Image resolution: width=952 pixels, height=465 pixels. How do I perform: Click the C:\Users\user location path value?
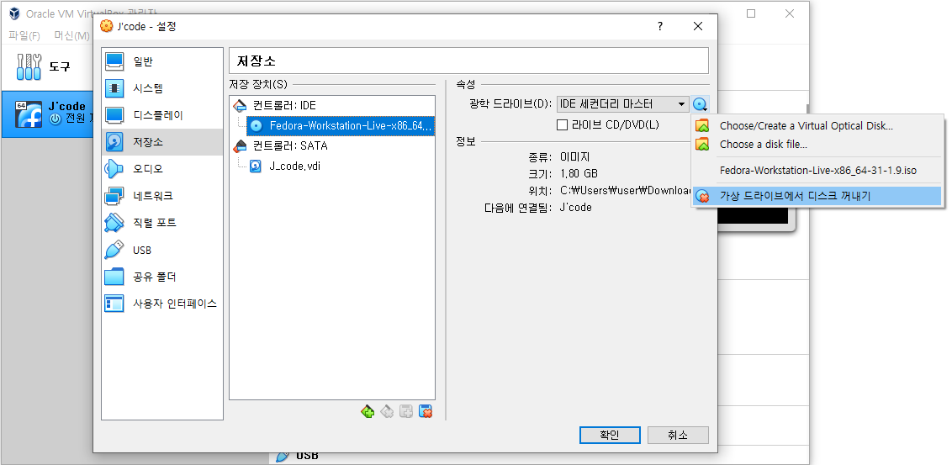pos(626,191)
